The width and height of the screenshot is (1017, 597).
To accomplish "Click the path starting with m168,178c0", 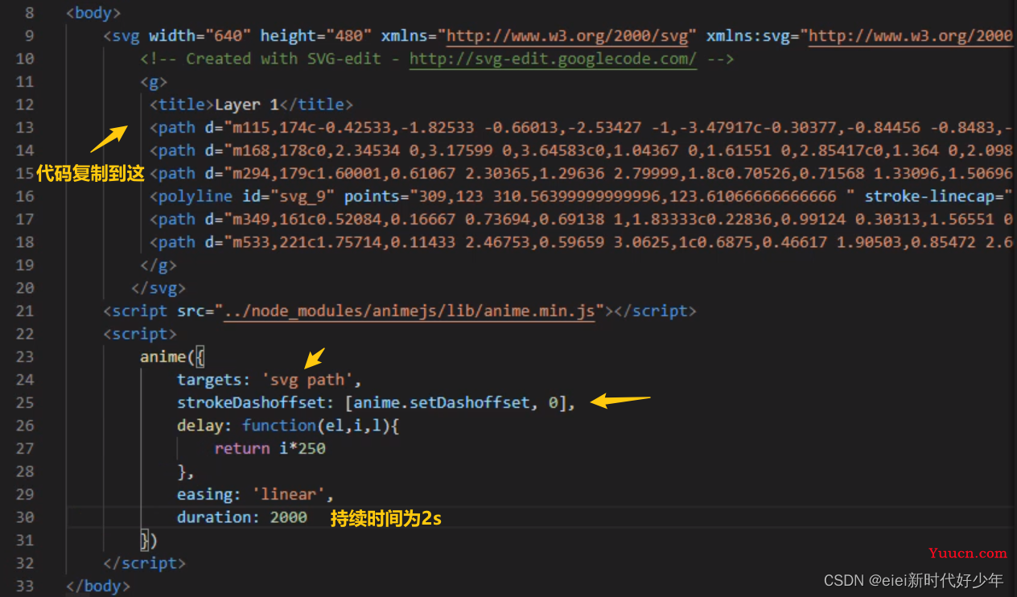I will pyautogui.click(x=581, y=150).
